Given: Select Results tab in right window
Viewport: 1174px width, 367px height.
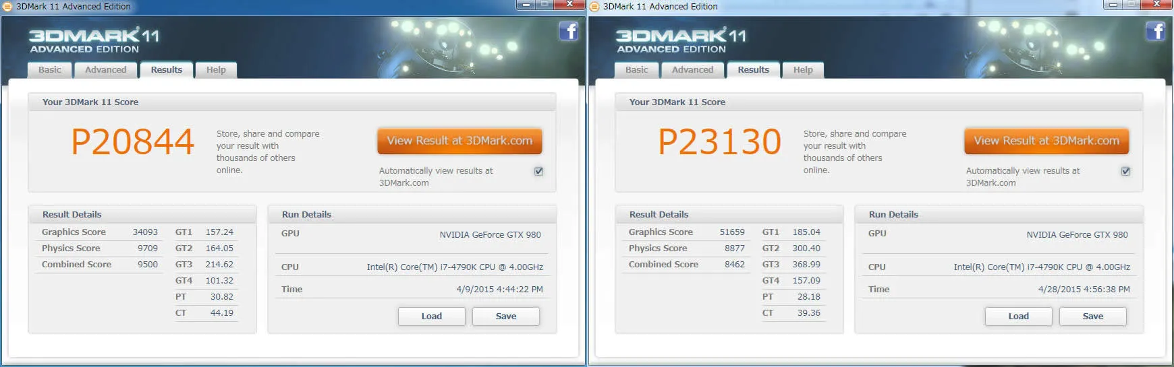Looking at the screenshot, I should tap(754, 70).
